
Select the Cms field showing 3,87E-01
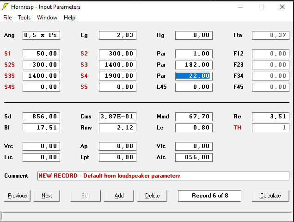pos(117,117)
